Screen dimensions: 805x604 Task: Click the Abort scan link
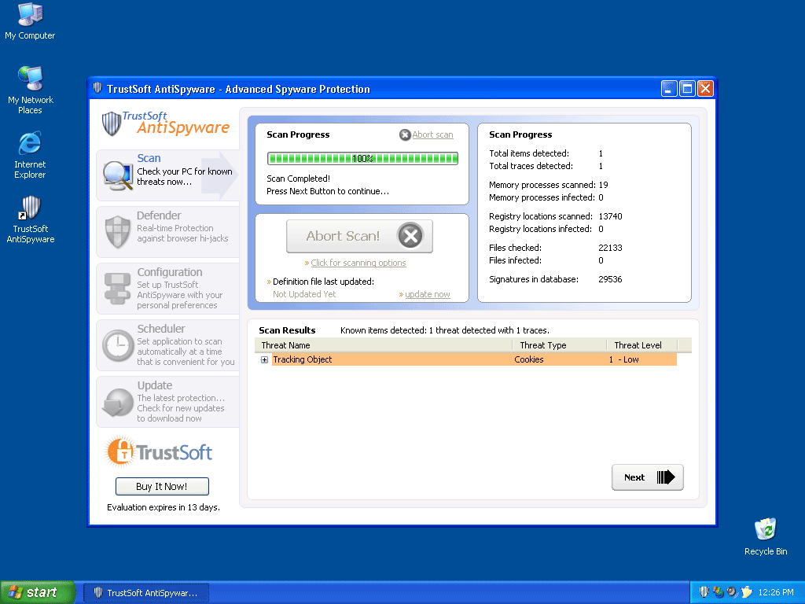[432, 134]
